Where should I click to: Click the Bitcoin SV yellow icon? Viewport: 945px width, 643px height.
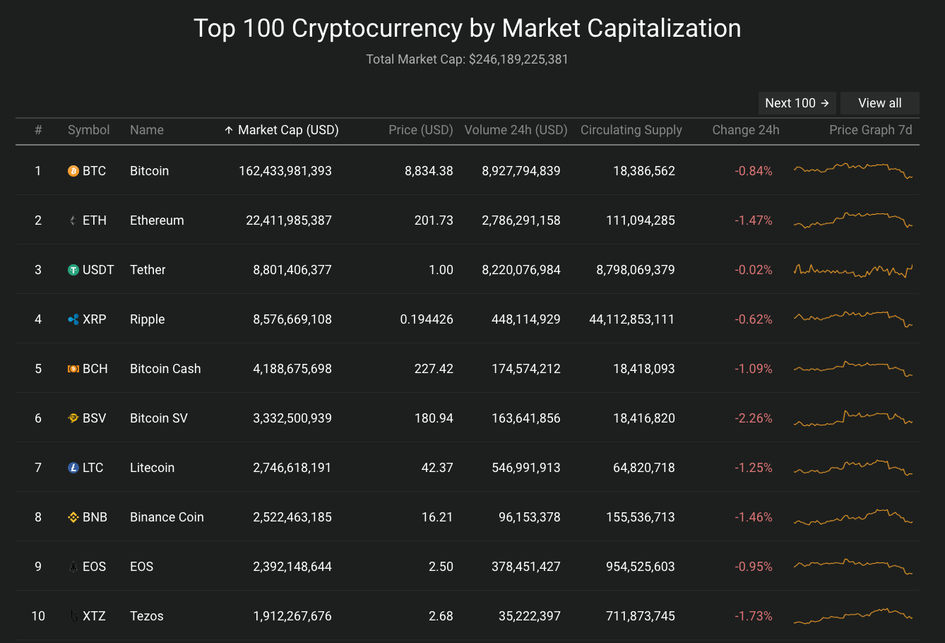pyautogui.click(x=73, y=418)
